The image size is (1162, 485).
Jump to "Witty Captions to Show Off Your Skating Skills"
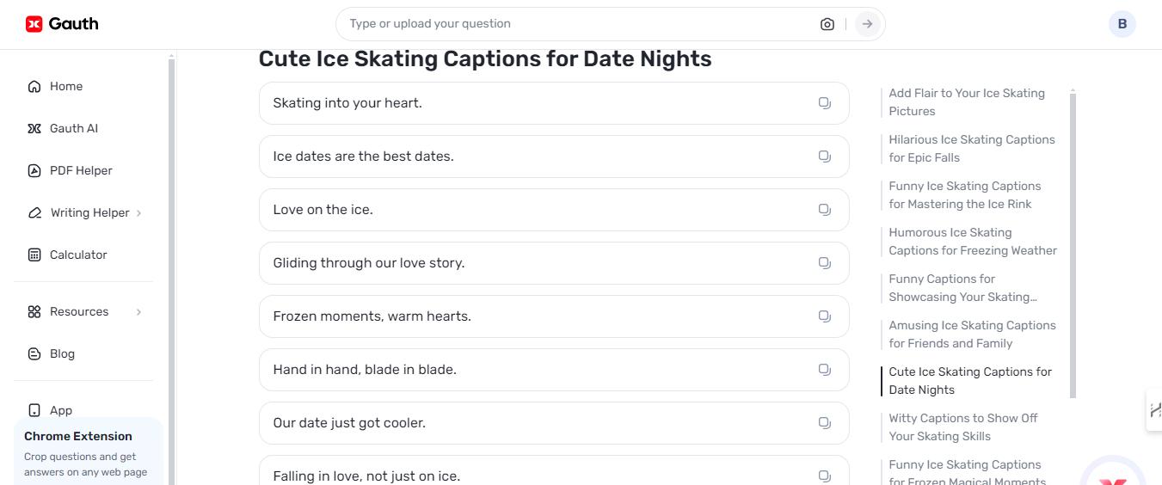point(962,427)
